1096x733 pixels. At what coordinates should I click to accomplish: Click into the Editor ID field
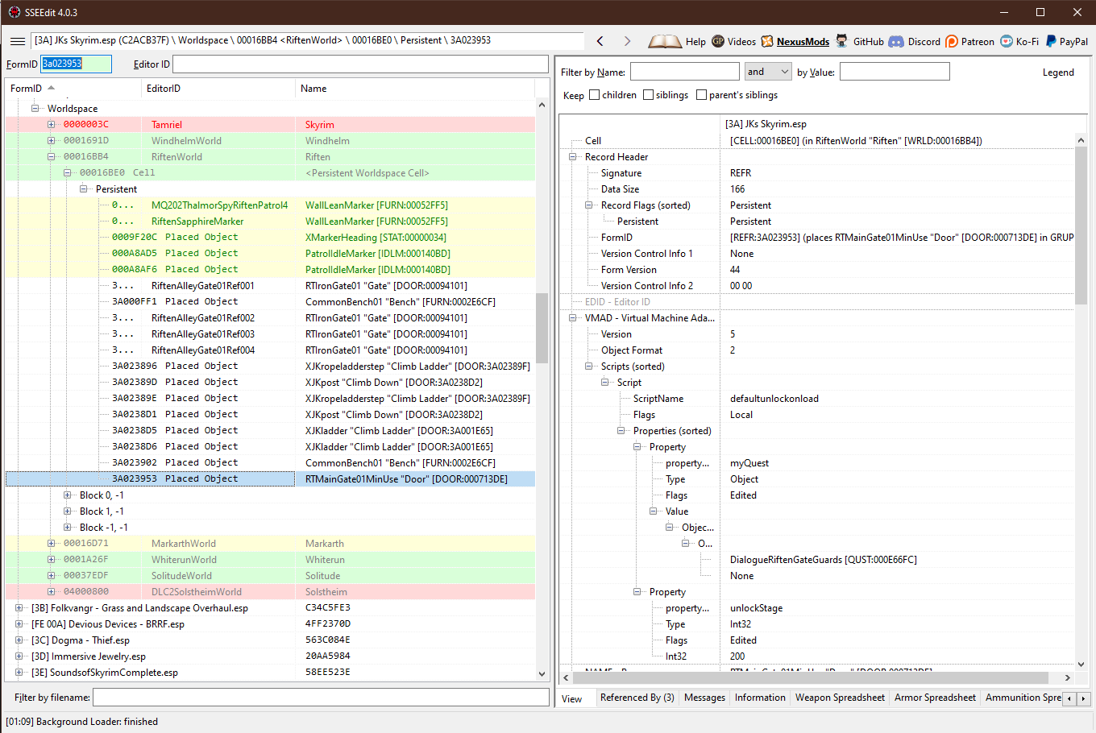360,64
